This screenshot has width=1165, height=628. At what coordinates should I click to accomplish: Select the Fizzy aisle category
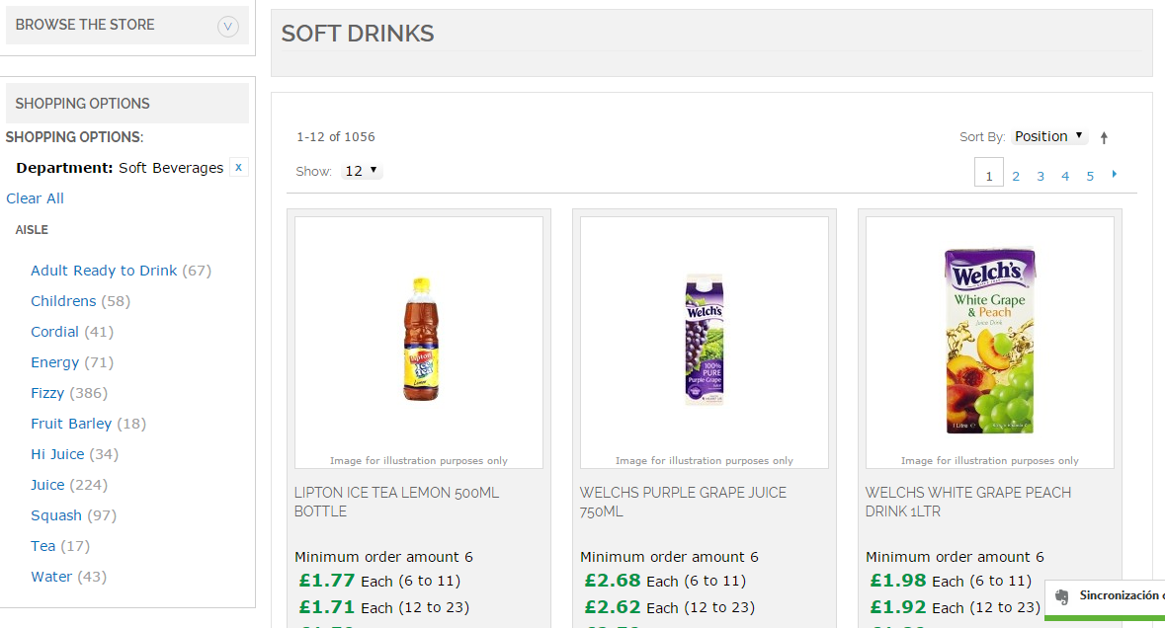click(x=47, y=393)
